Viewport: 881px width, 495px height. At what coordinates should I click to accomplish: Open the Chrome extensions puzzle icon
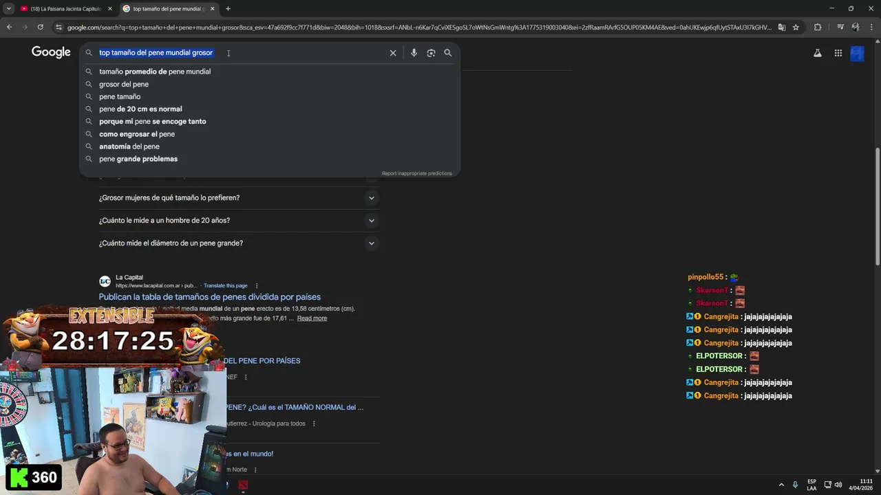[x=818, y=27]
